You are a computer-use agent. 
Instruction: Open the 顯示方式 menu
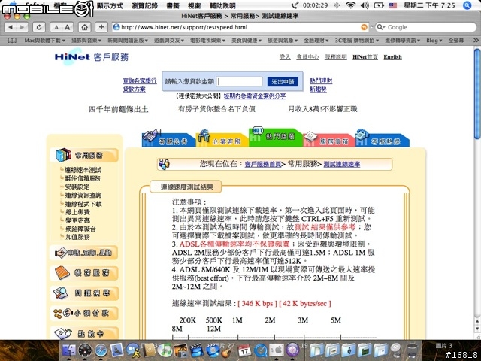pos(110,5)
